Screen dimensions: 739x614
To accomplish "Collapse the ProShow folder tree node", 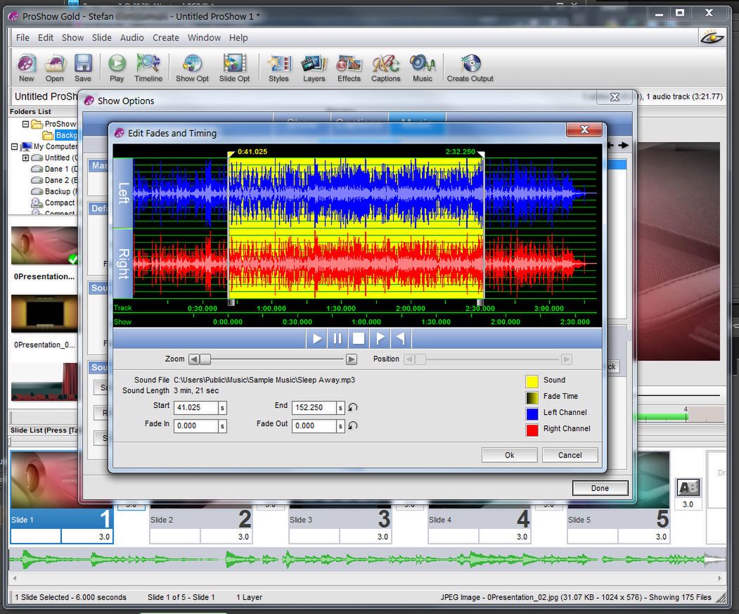I will pyautogui.click(x=26, y=124).
